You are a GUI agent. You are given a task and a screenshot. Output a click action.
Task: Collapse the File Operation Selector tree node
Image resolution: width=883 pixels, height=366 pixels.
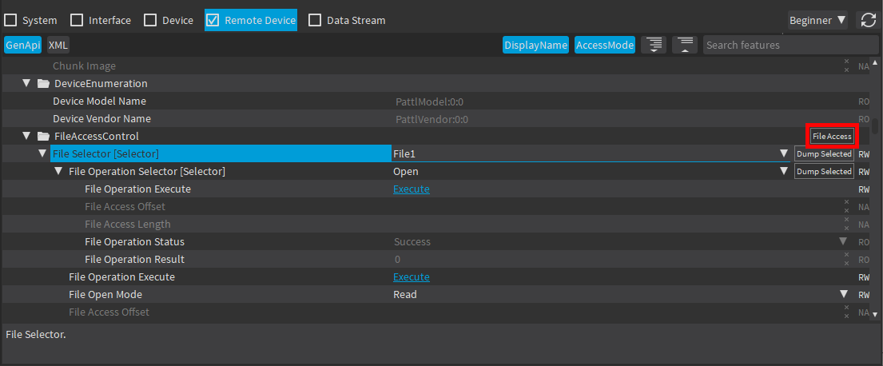[59, 172]
